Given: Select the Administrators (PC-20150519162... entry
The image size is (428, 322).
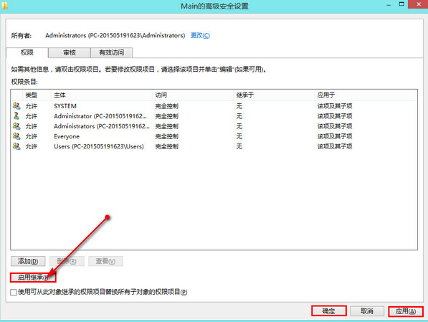Looking at the screenshot, I should pos(214,126).
